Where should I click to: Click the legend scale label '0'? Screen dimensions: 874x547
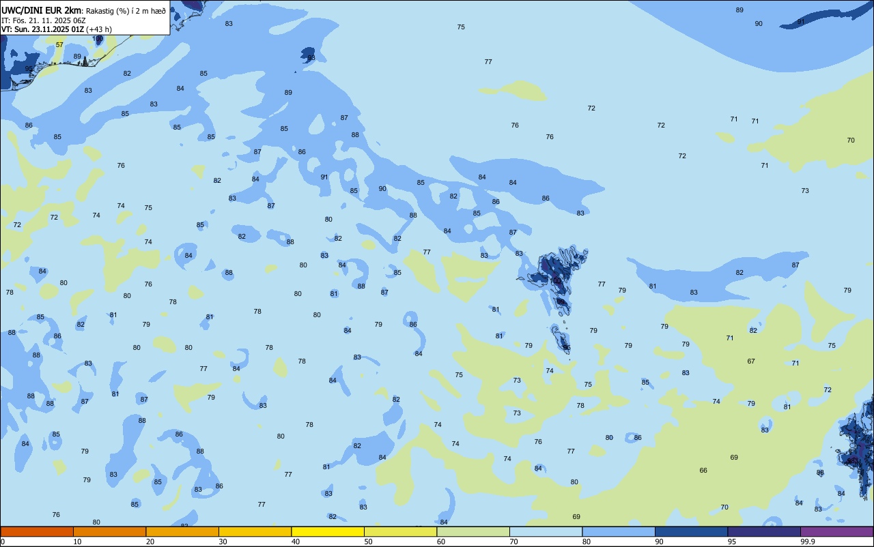point(3,542)
